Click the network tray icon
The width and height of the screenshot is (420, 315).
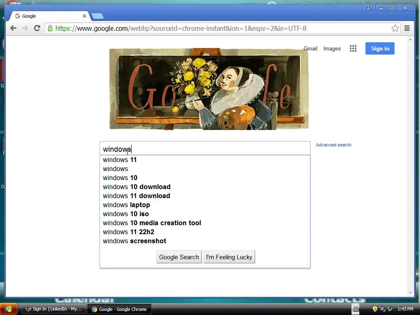coord(390,309)
